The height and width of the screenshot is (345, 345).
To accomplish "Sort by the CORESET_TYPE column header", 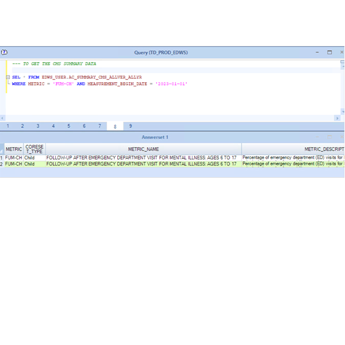I will (34, 149).
